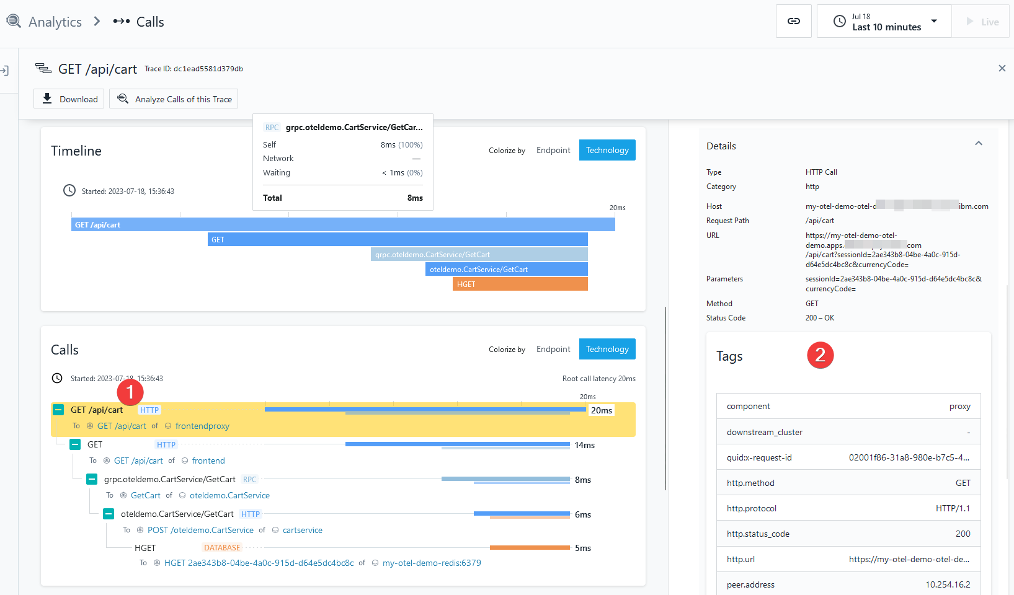Click the RPC badge on grpc GetCart row

click(x=250, y=479)
